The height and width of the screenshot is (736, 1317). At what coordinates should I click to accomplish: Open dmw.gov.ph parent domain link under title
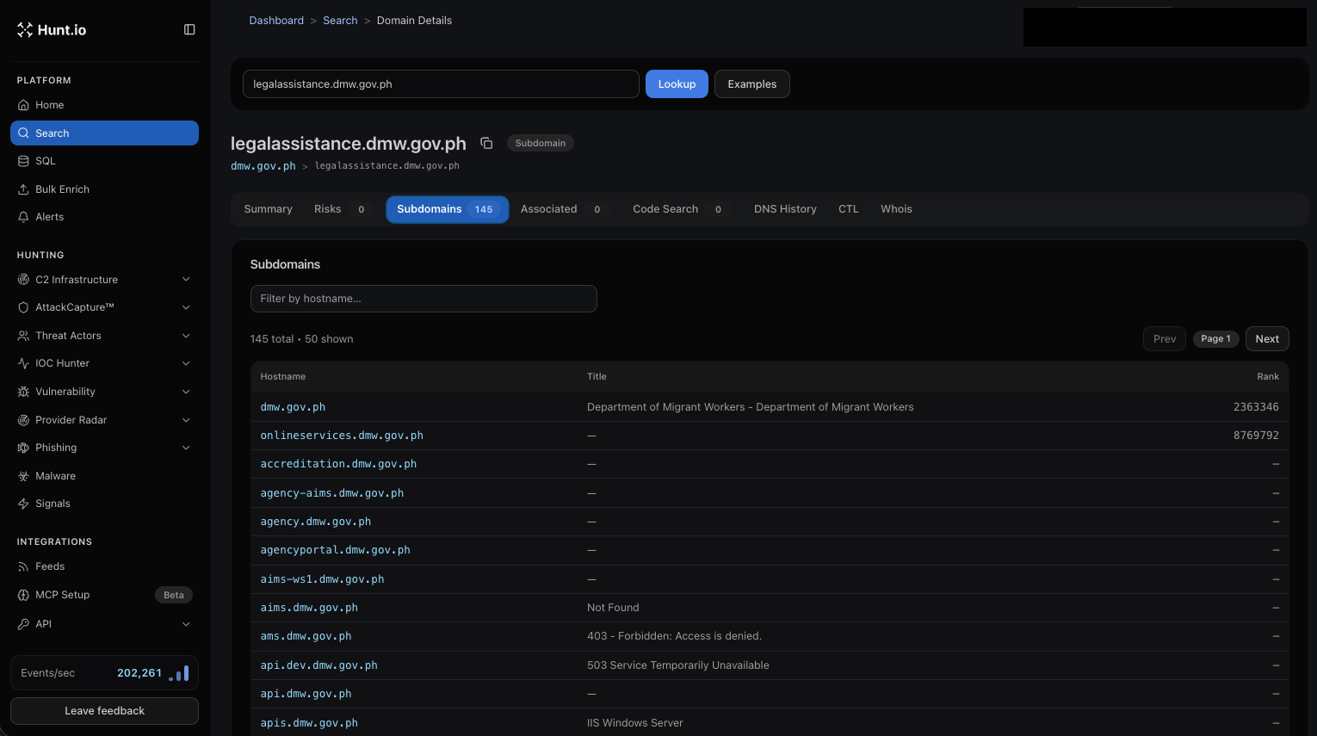click(x=263, y=166)
